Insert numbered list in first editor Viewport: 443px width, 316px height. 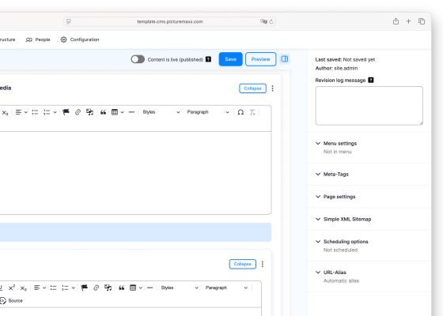pos(47,112)
